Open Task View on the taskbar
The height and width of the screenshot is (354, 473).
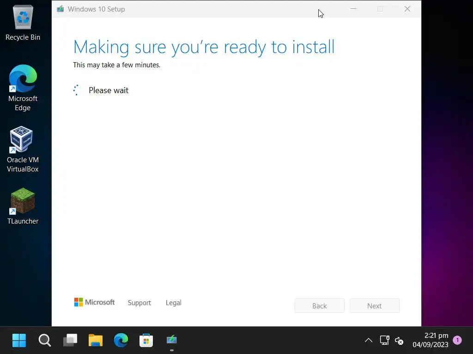coord(70,341)
